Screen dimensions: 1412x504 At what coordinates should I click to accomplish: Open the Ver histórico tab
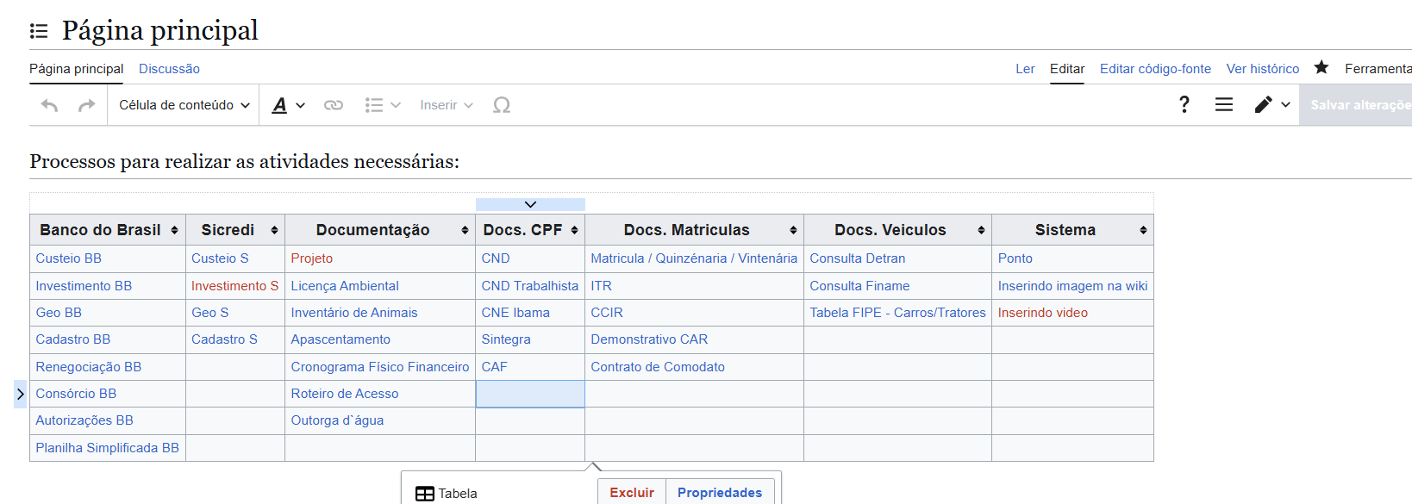click(x=1262, y=69)
